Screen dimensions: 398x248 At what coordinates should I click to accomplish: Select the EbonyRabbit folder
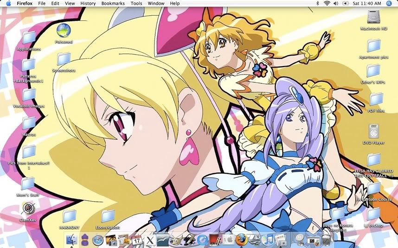[x=108, y=219]
